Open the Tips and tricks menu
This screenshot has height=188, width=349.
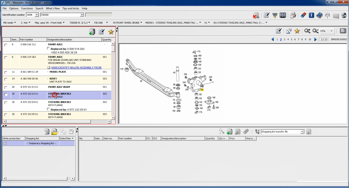tap(71, 8)
